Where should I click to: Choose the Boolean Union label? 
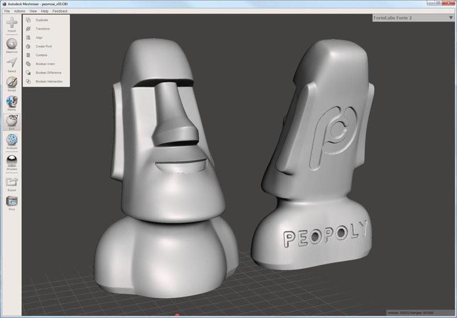(45, 64)
